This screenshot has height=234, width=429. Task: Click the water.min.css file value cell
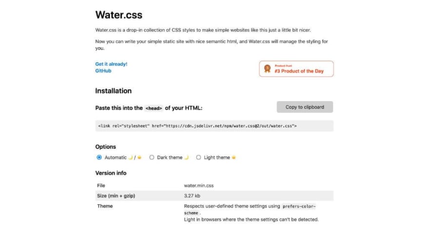(198, 186)
